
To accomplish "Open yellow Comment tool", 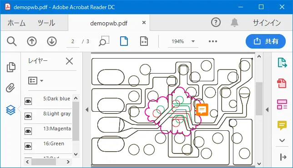I will click(x=282, y=125).
